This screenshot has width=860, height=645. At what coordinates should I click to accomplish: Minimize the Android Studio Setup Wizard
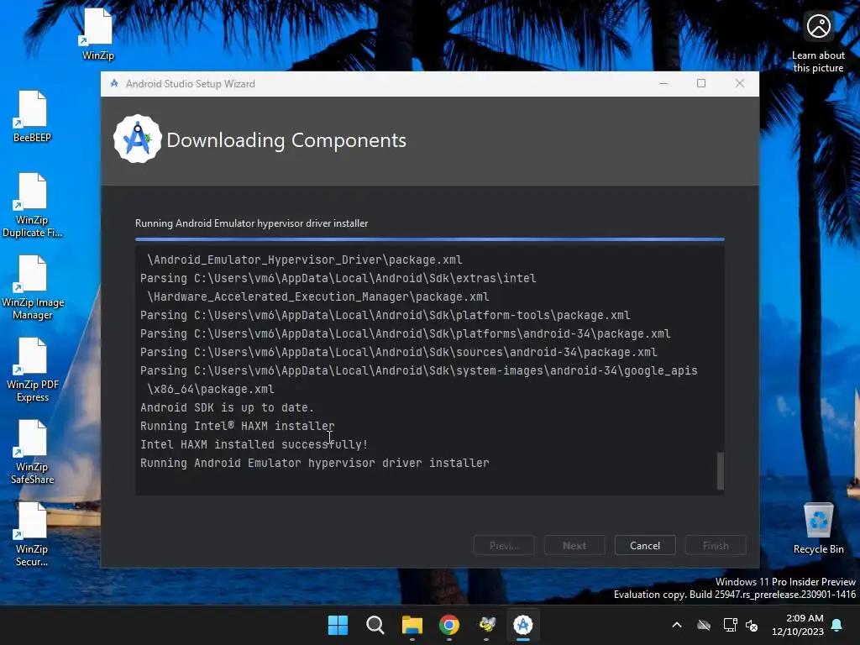pos(663,83)
